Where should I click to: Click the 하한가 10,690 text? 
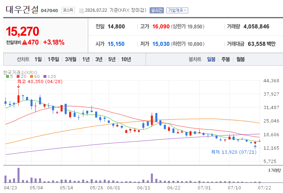click(188, 44)
